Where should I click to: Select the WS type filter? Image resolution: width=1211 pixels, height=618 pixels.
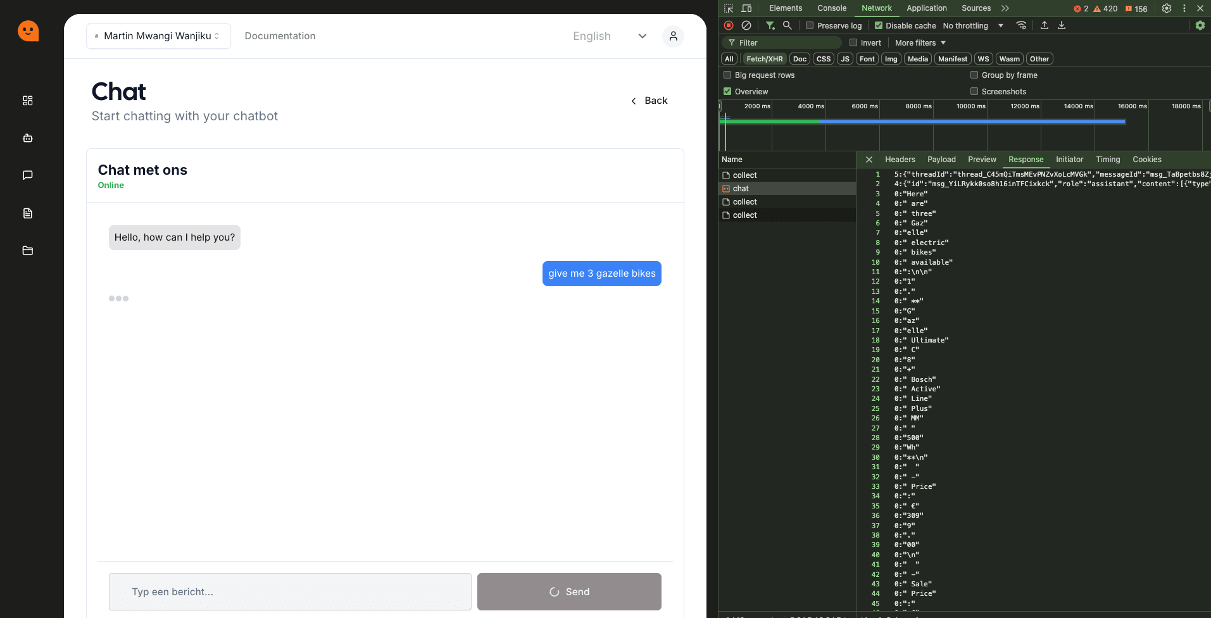pyautogui.click(x=983, y=59)
